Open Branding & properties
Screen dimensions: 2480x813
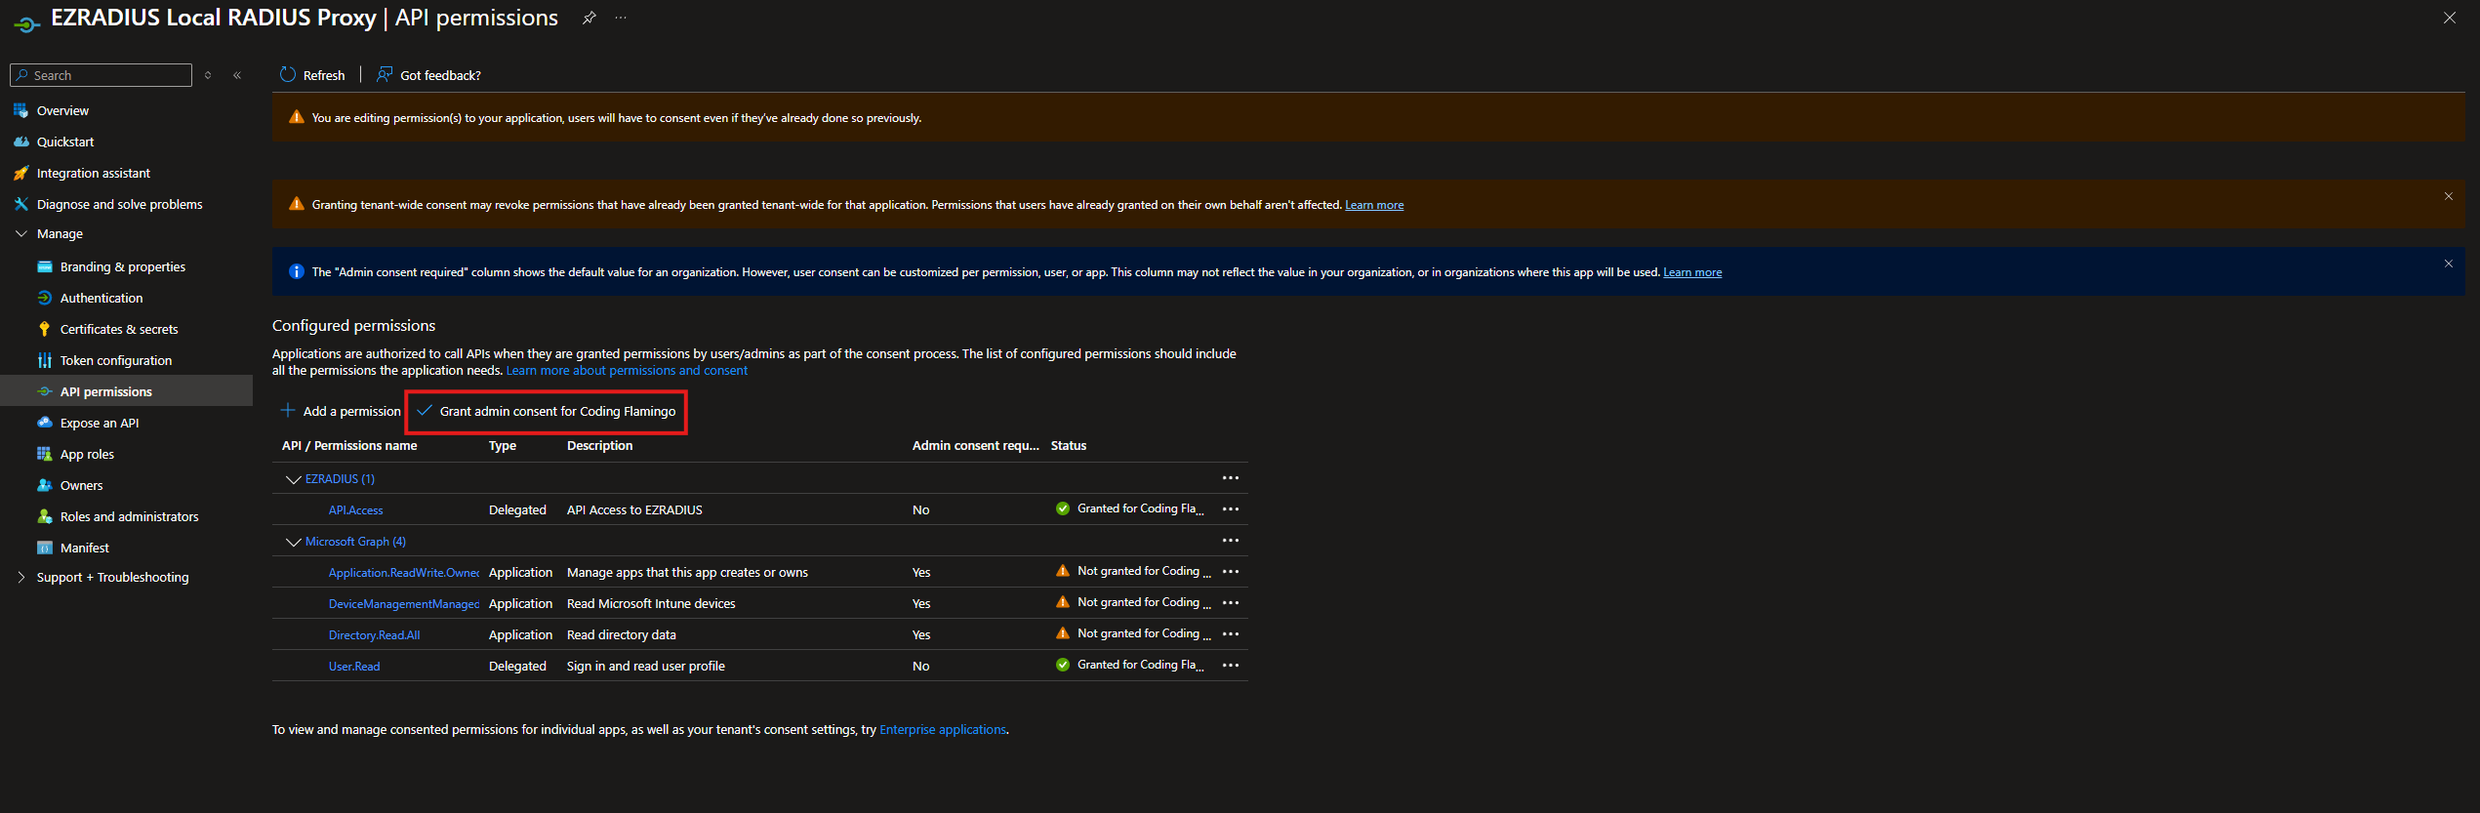click(x=122, y=266)
